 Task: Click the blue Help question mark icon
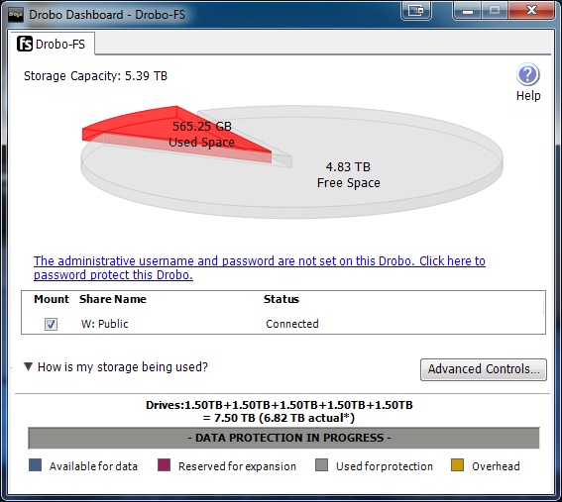(528, 75)
